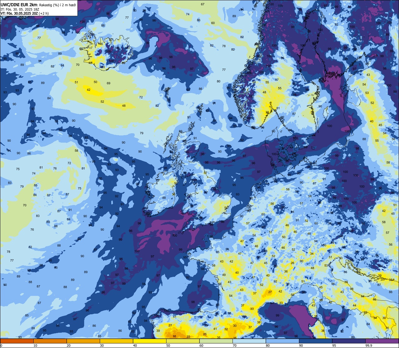Click the amber 20–30 legend swatch
399x348 pixels.
(83, 341)
